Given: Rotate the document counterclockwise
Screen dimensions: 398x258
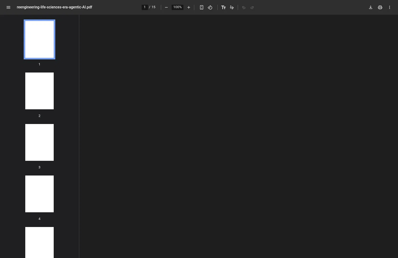Looking at the screenshot, I should (x=210, y=7).
